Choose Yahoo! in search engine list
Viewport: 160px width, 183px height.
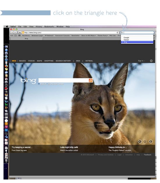tap(137, 40)
